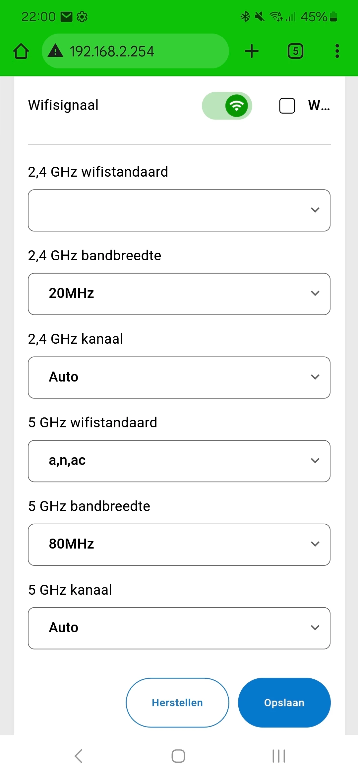Click the Herstellen button
Viewport: 358px width, 777px height.
coord(177,703)
